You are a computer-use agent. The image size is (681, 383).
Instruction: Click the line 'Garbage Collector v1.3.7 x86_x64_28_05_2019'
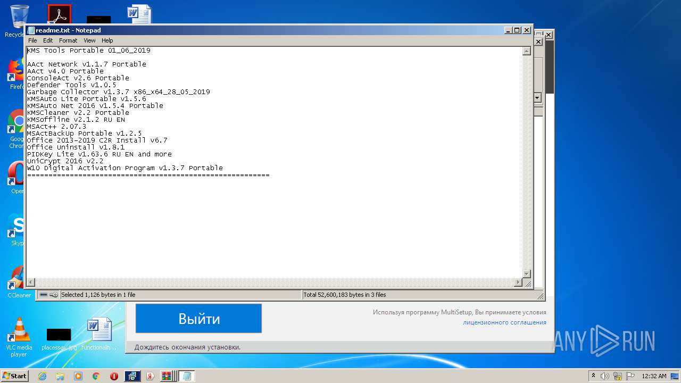[119, 91]
